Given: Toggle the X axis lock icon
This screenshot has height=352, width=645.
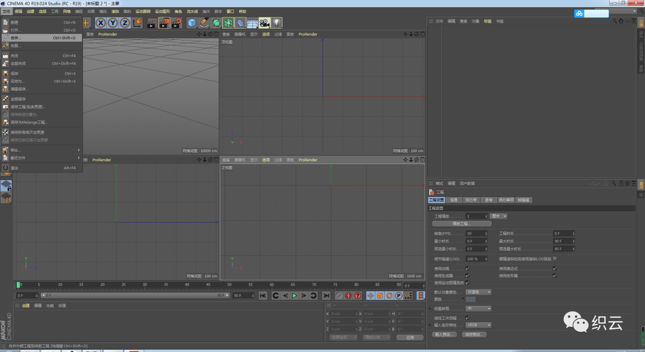Looking at the screenshot, I should 101,23.
